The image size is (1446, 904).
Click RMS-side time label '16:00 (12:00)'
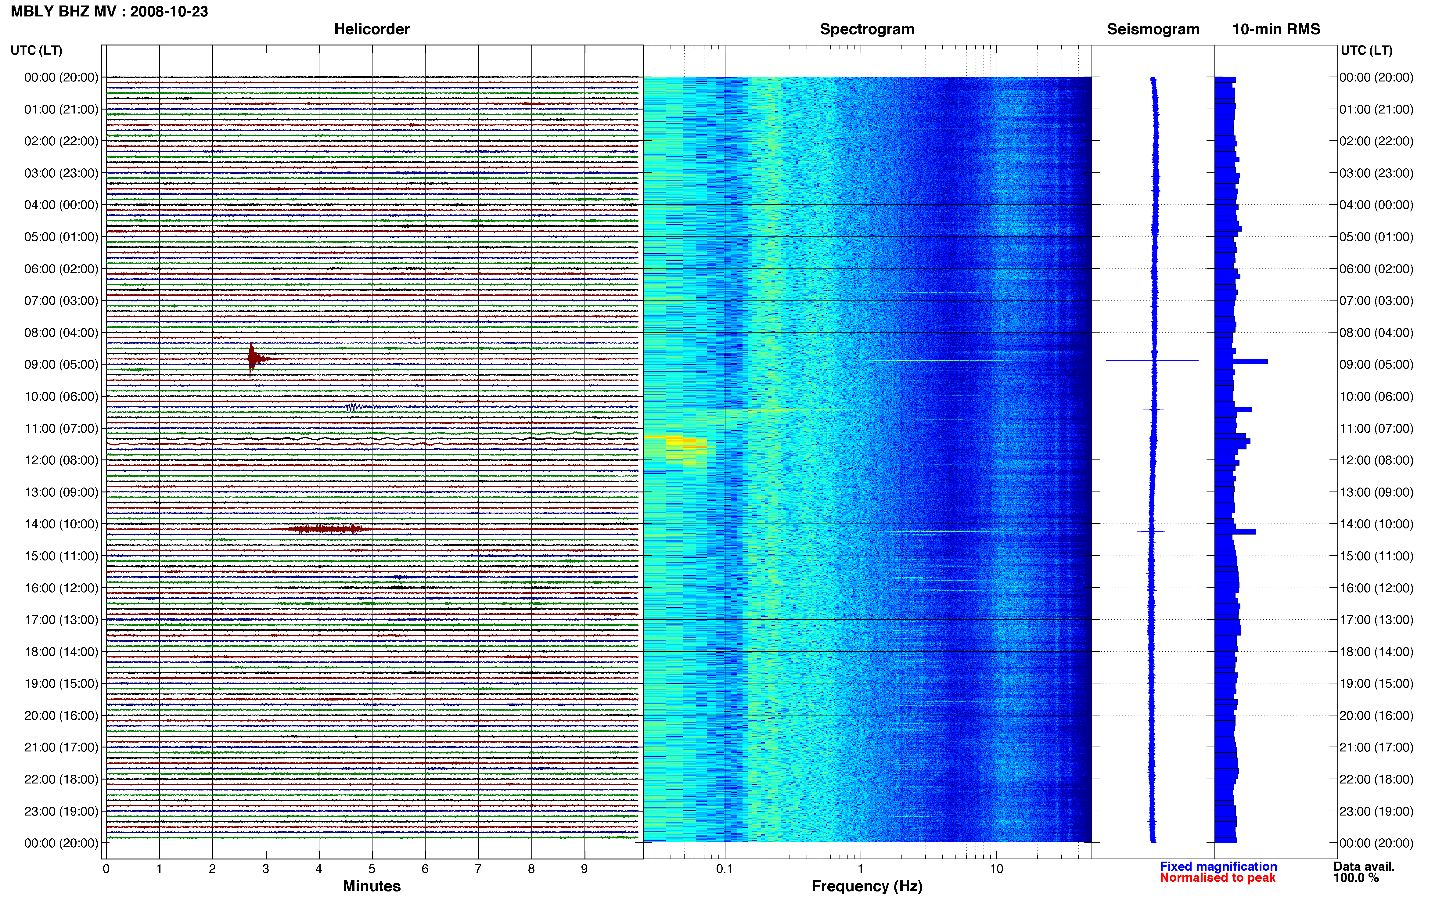pos(1376,588)
